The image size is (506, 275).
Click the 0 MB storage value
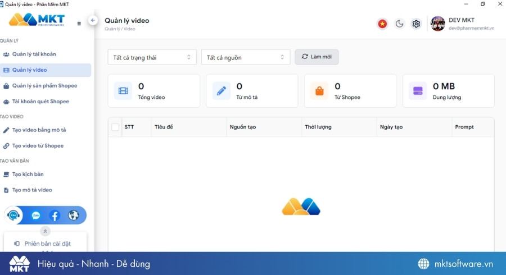[x=444, y=86]
